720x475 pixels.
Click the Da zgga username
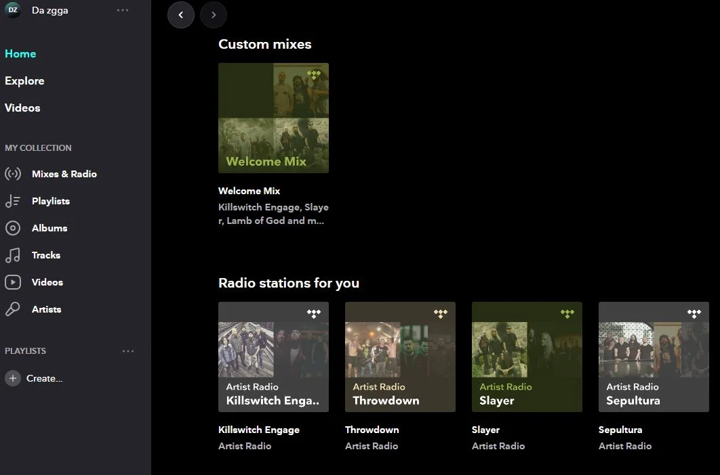click(x=49, y=10)
